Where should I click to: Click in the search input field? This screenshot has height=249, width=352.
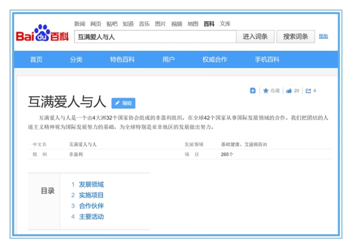click(155, 37)
